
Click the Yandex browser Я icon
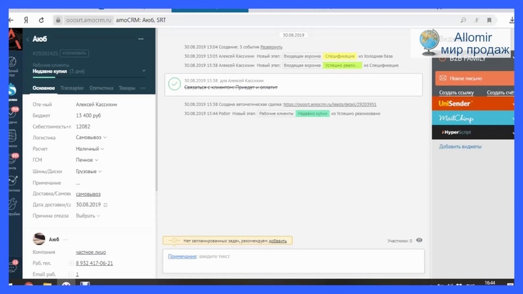26,20
